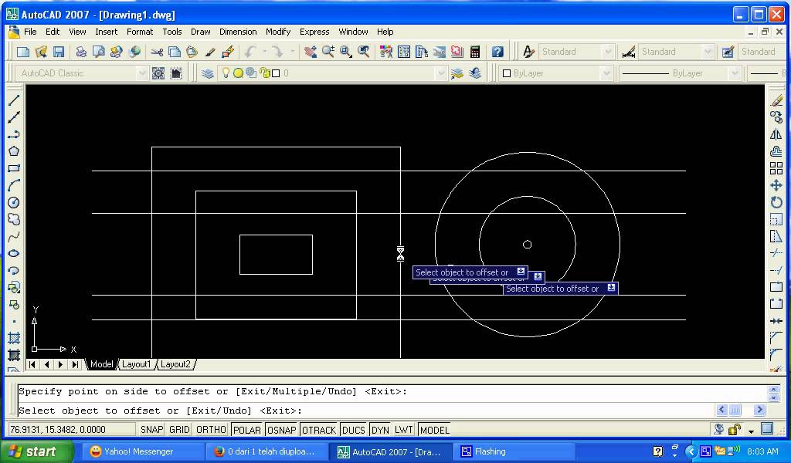The height and width of the screenshot is (463, 791).
Task: Click the Paste icon
Action: [192, 52]
